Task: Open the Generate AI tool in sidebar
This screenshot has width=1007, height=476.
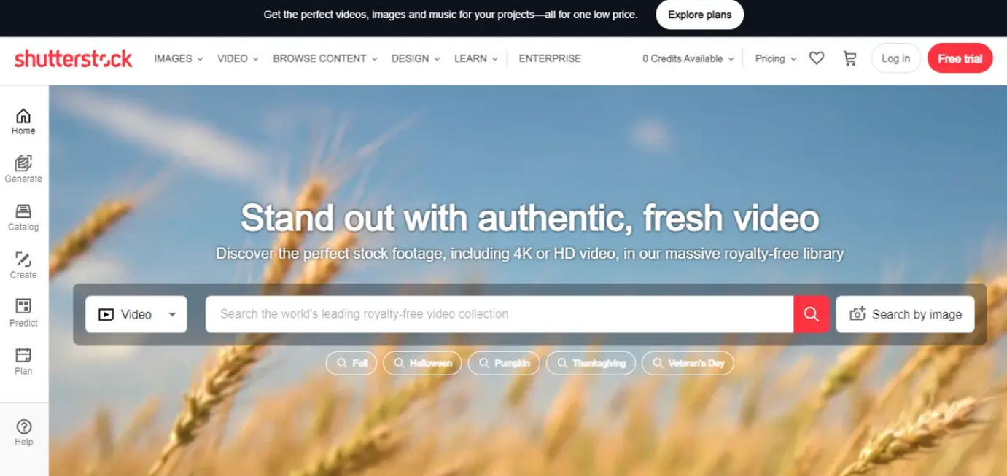Action: click(23, 170)
